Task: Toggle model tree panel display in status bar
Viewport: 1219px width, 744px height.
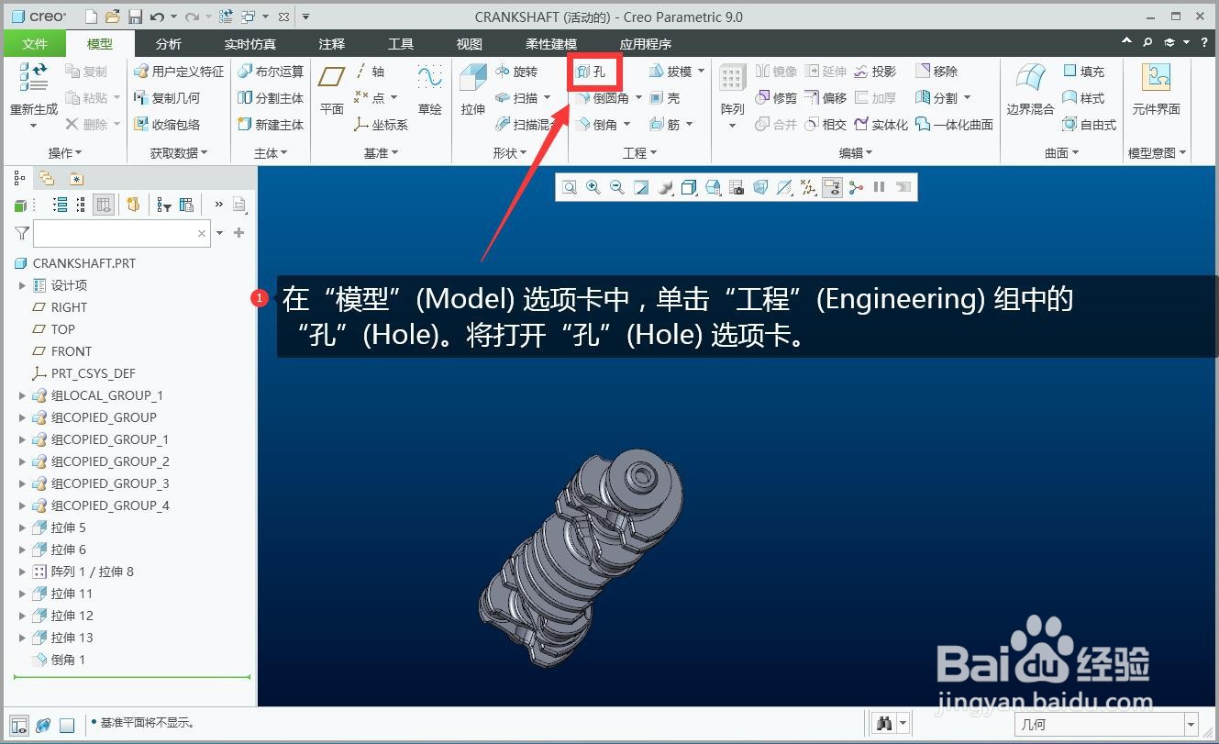Action: pos(19,725)
